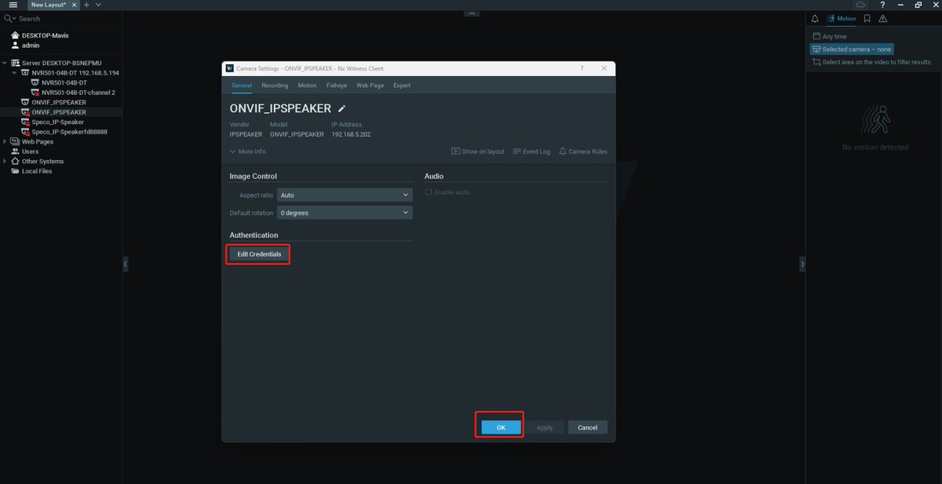Confirm camera settings with OK

(x=500, y=427)
